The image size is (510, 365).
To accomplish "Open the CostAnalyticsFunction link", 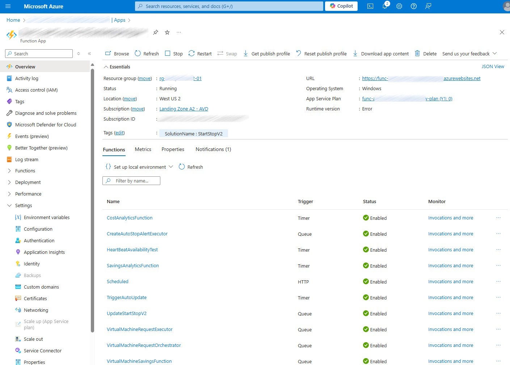I will 130,218.
